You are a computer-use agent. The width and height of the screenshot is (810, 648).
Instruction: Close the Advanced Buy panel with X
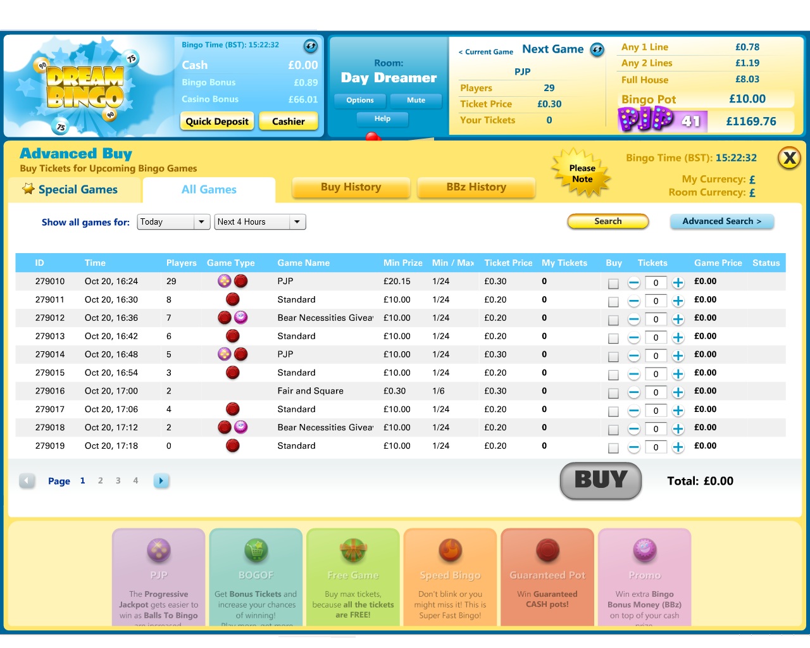click(x=789, y=158)
